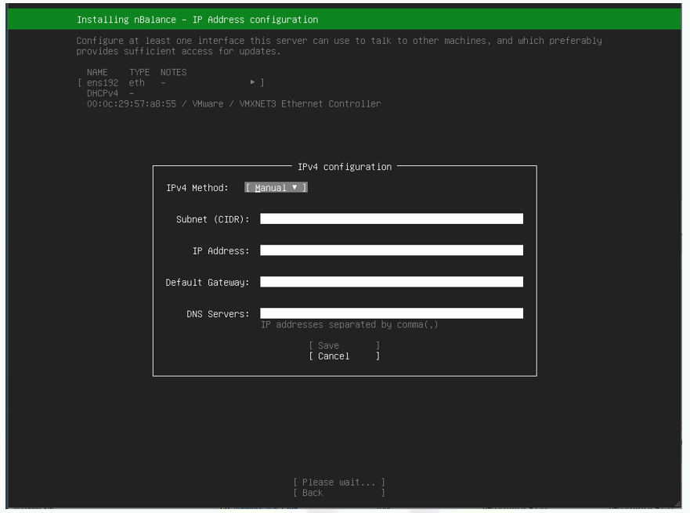This screenshot has width=690, height=513.
Task: Click the Back button at the bottom
Action: pos(339,493)
